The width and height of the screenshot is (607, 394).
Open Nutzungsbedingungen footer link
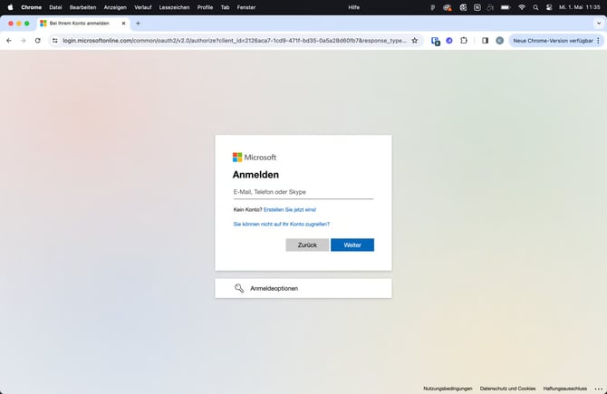[x=448, y=389]
